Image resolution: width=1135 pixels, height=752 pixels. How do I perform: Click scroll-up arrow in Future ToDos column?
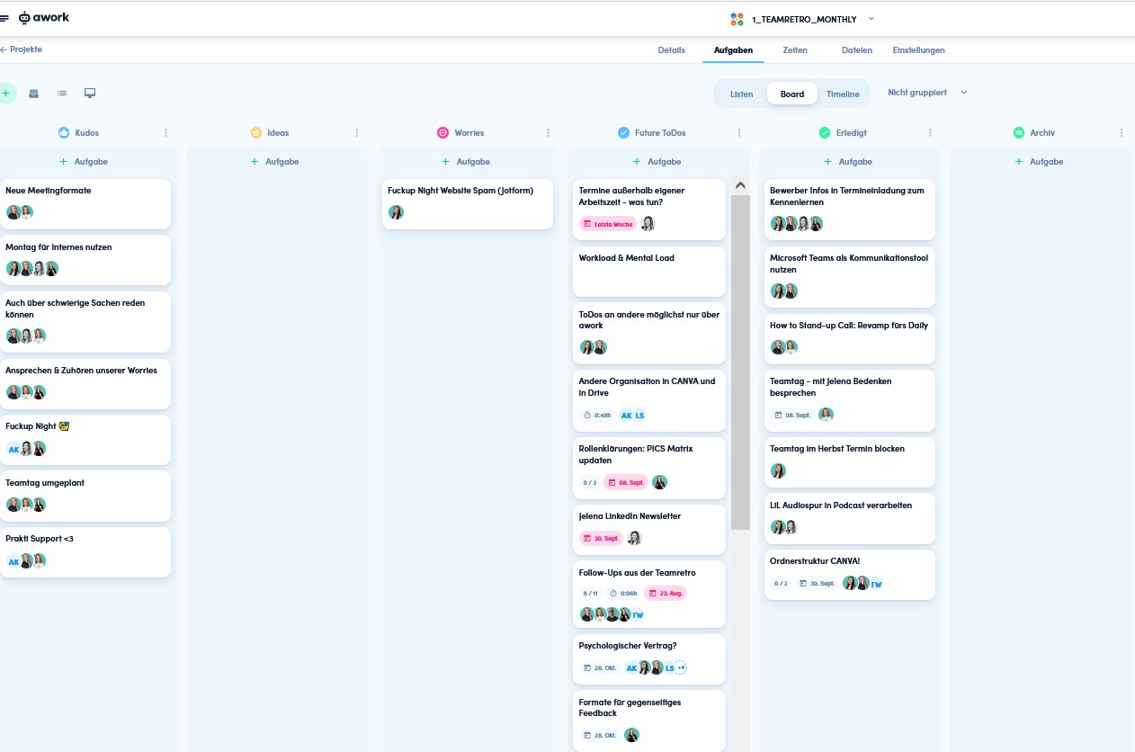[x=740, y=186]
